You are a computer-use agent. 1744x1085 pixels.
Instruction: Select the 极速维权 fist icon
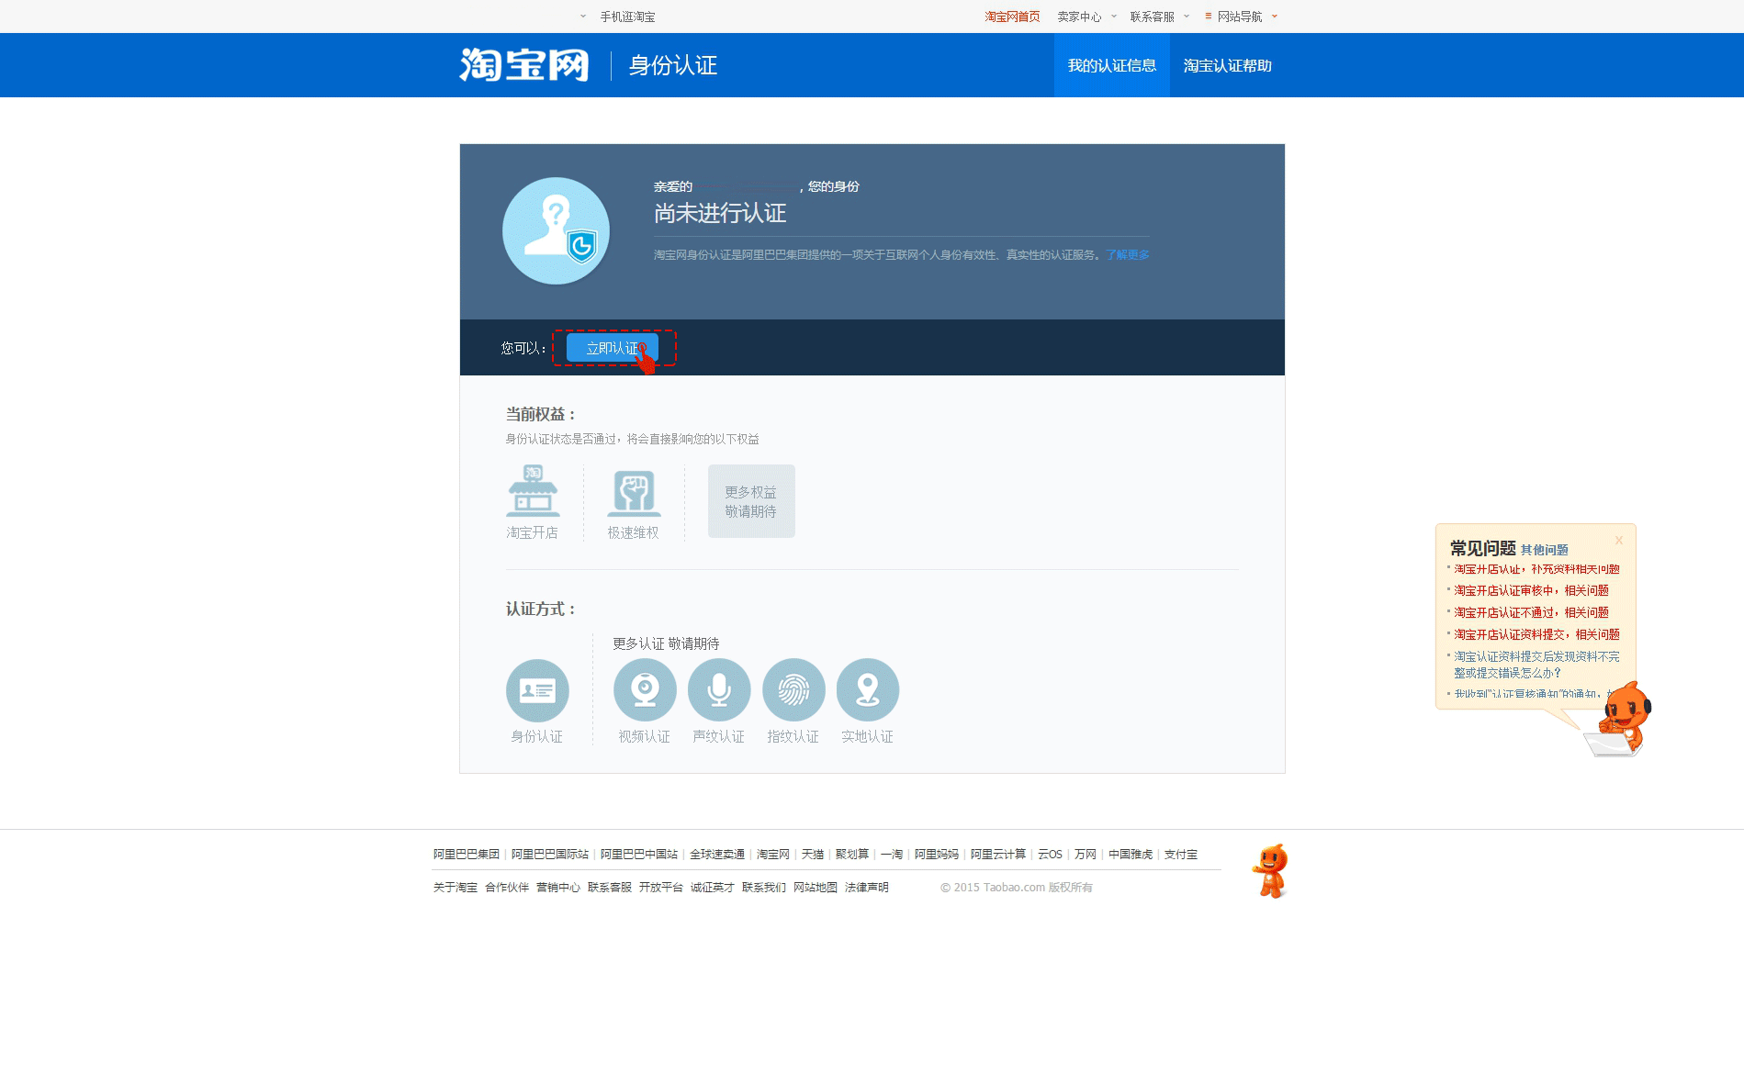[x=634, y=493]
